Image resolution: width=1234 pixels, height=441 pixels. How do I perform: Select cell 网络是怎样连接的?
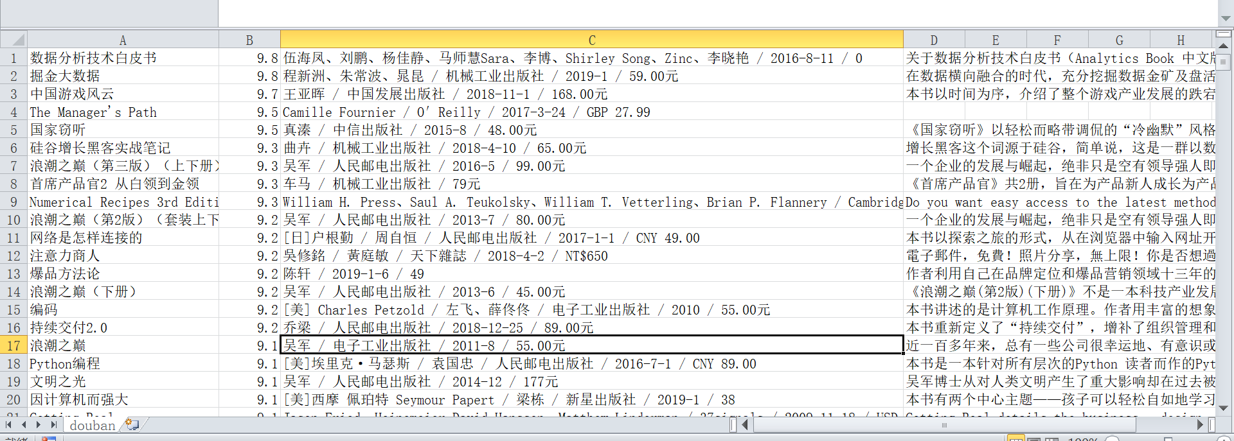pos(123,238)
